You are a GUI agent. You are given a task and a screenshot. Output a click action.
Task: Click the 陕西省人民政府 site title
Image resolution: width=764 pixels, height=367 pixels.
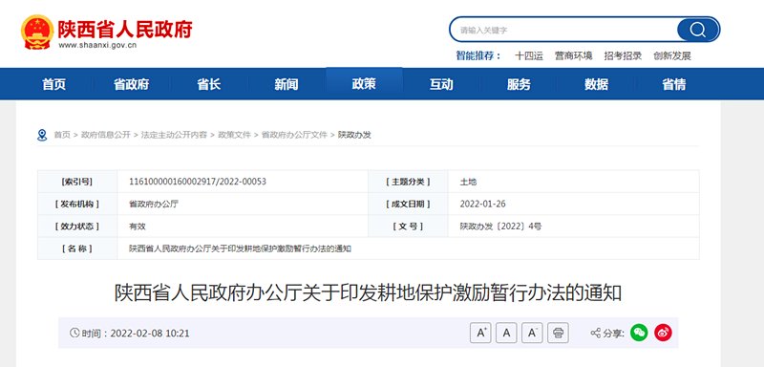click(x=125, y=29)
